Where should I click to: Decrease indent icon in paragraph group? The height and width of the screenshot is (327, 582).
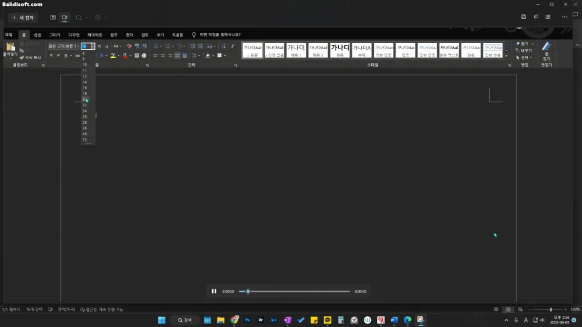pos(193,46)
